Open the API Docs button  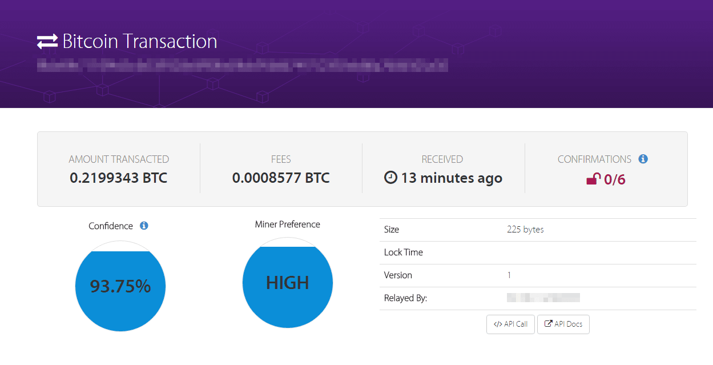coord(563,324)
